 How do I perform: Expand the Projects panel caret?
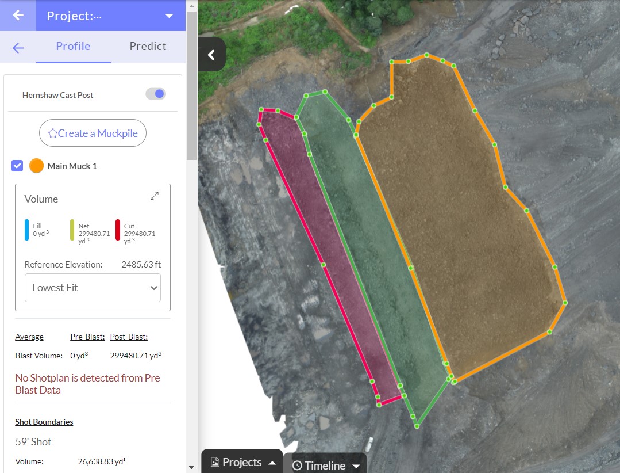(x=272, y=463)
